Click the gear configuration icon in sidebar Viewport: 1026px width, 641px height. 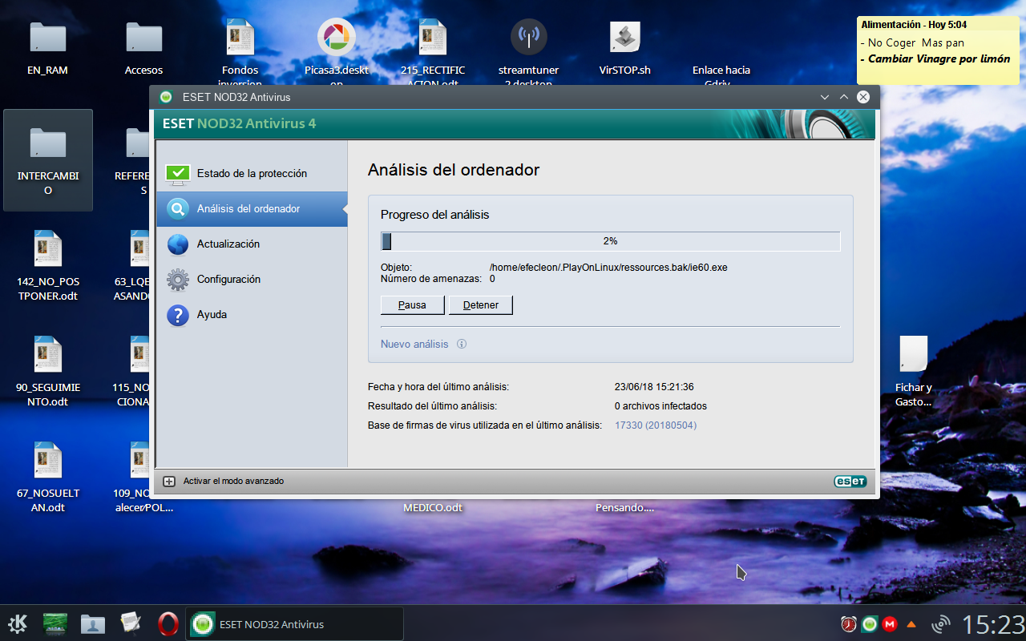tap(178, 280)
